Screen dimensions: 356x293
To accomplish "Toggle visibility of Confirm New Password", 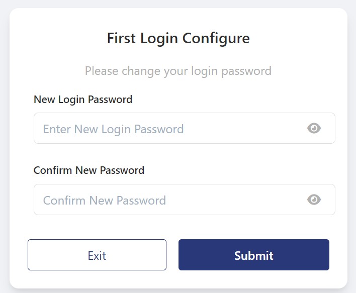I will click(314, 200).
